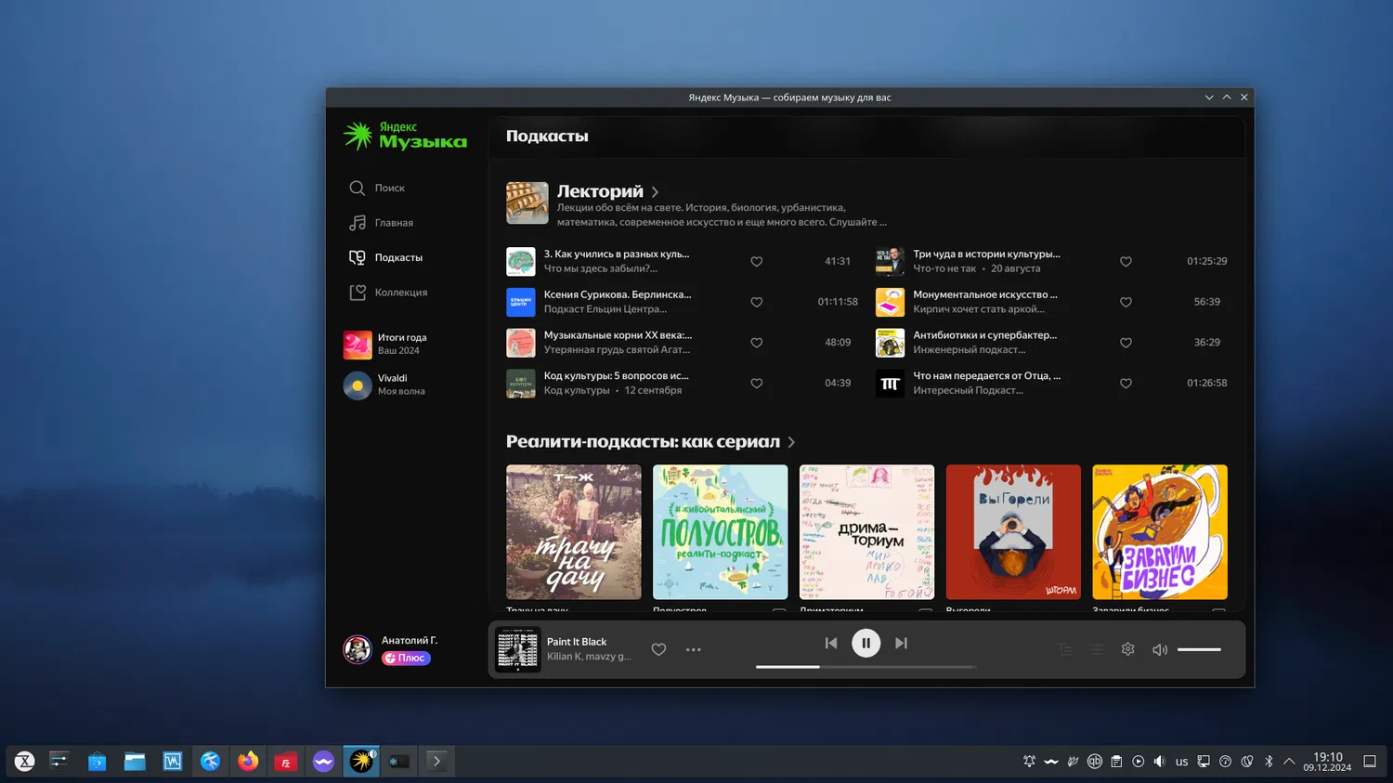1393x783 pixels.
Task: Click the "Интересный Подкаст..." subtitle
Action: click(968, 391)
